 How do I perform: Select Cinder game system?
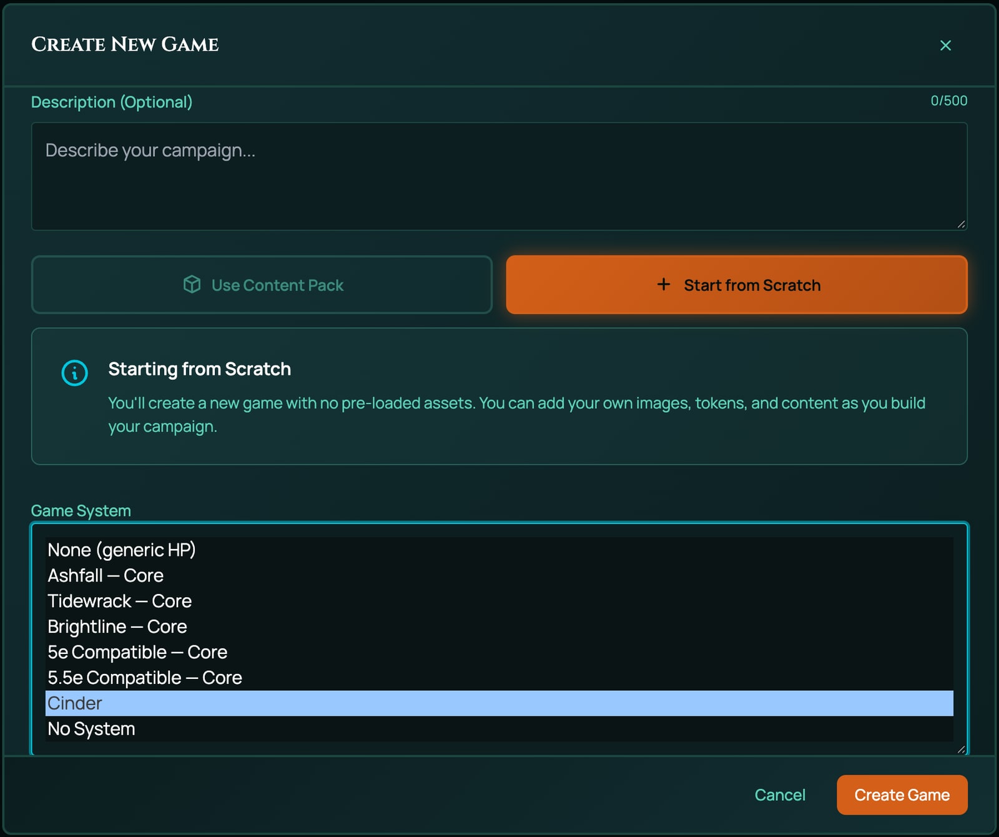tap(499, 703)
